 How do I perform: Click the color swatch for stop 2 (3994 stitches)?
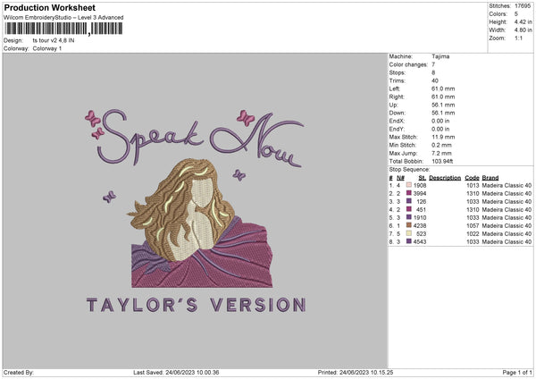click(408, 193)
